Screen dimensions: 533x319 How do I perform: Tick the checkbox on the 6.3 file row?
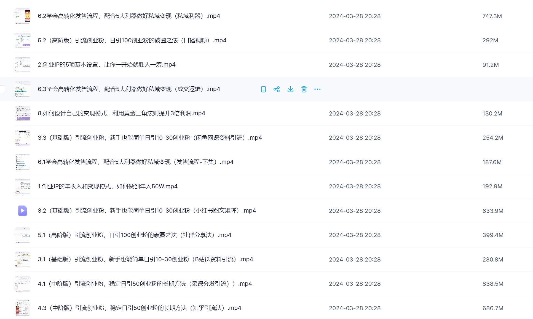coord(2,89)
